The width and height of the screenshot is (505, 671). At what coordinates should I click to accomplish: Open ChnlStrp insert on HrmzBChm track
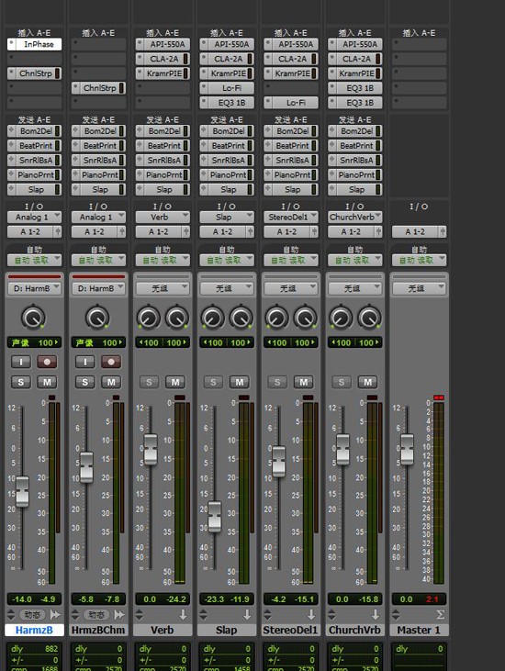tap(100, 88)
